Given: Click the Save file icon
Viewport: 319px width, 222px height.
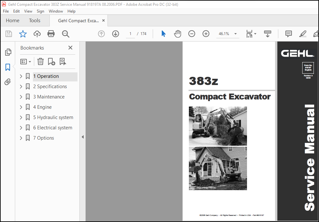Looking at the screenshot, I should 8,34.
